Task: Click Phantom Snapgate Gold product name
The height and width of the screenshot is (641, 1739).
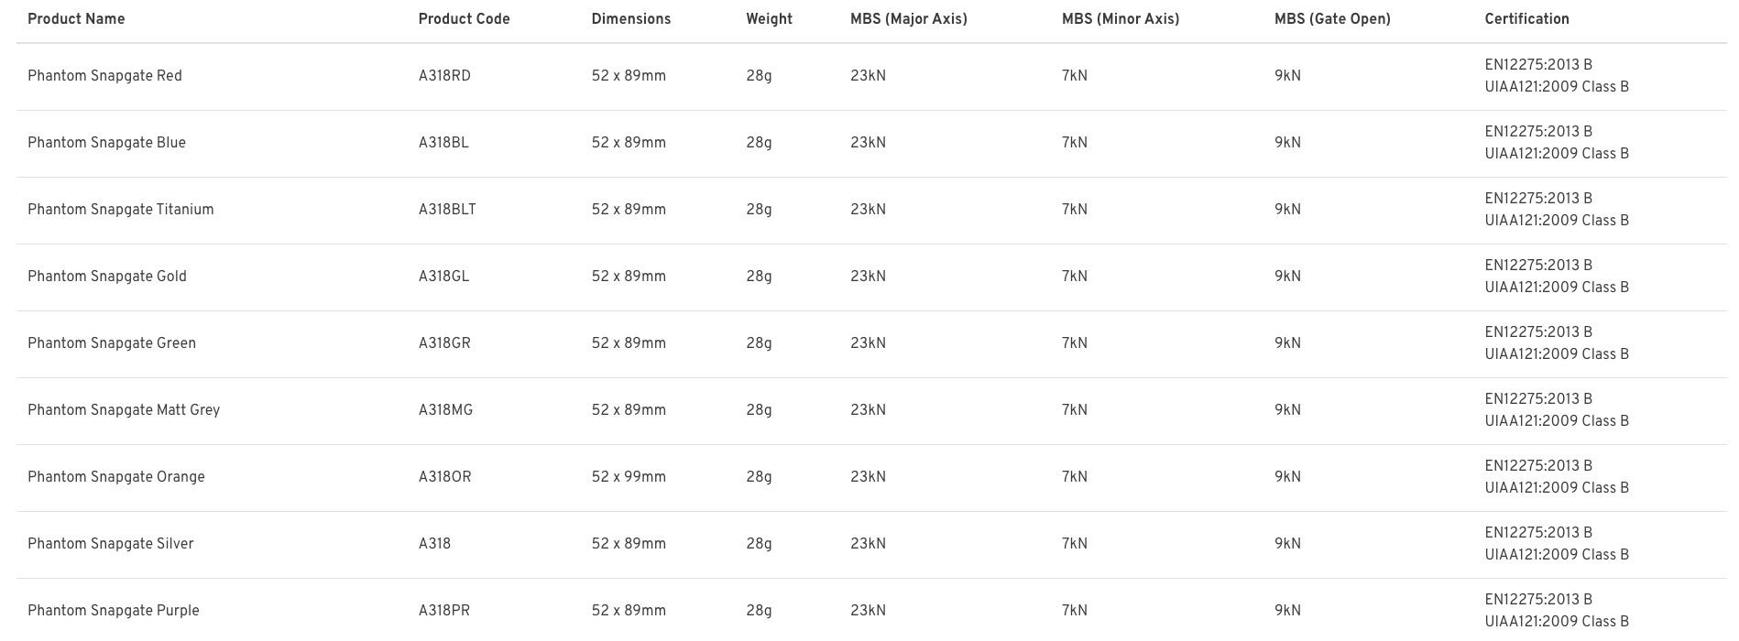Action: [x=107, y=277]
